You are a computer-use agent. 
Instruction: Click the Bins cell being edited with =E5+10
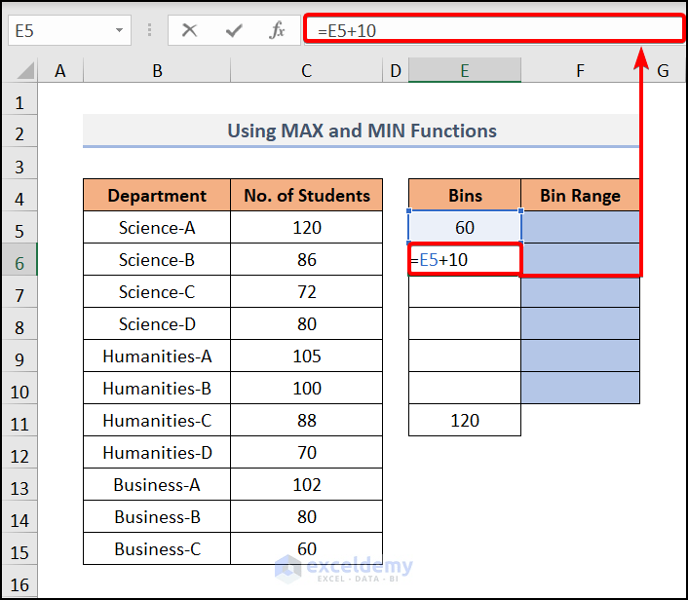tap(465, 260)
